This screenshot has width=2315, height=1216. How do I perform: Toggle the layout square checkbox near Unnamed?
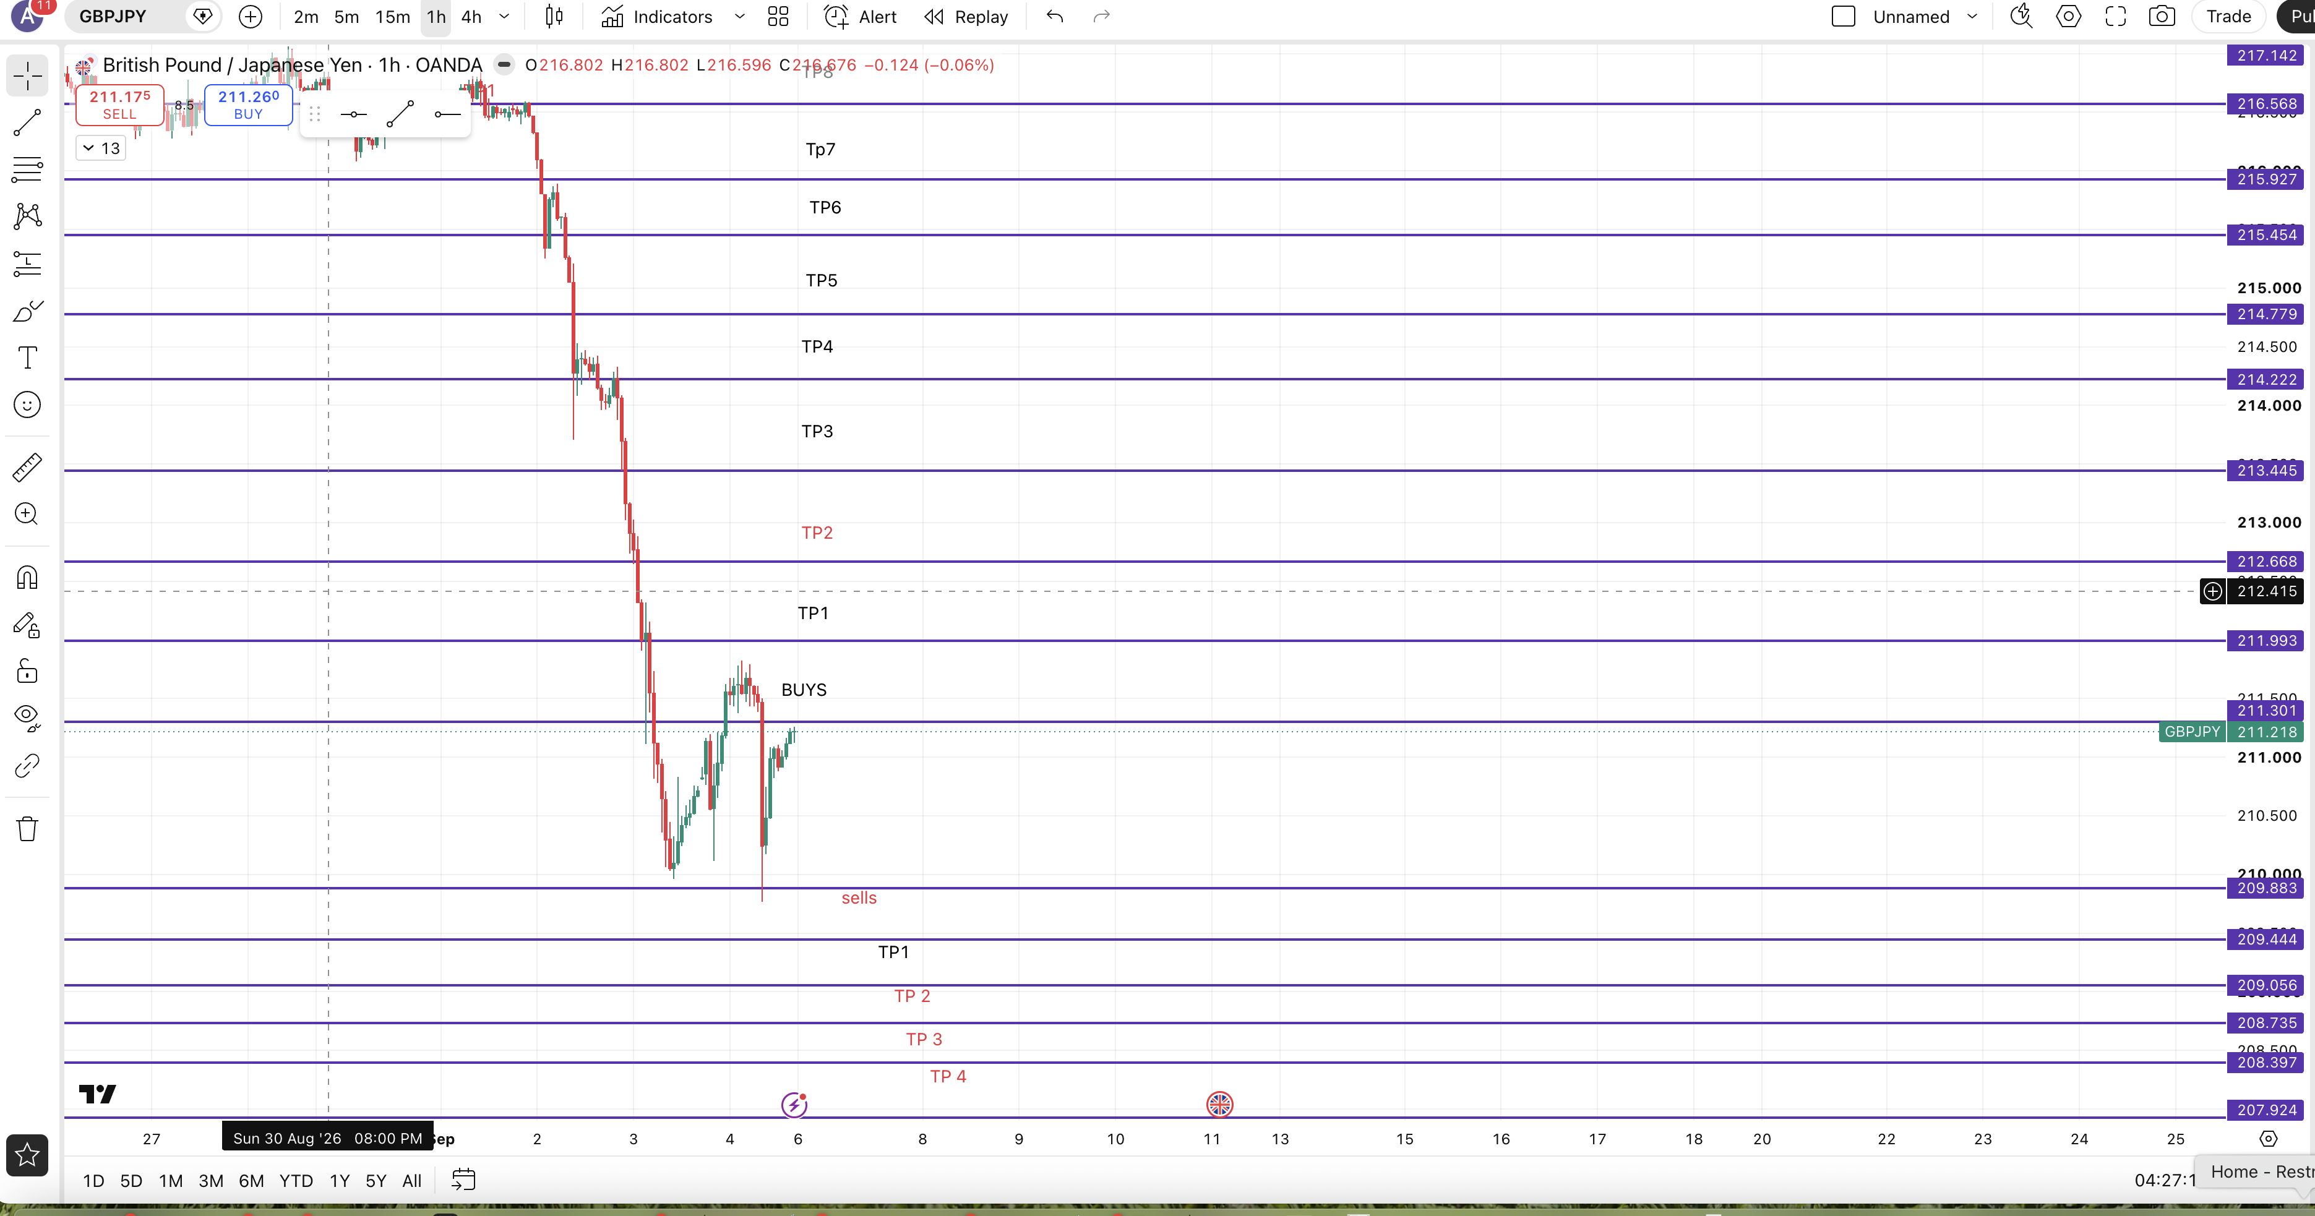pyautogui.click(x=1843, y=16)
